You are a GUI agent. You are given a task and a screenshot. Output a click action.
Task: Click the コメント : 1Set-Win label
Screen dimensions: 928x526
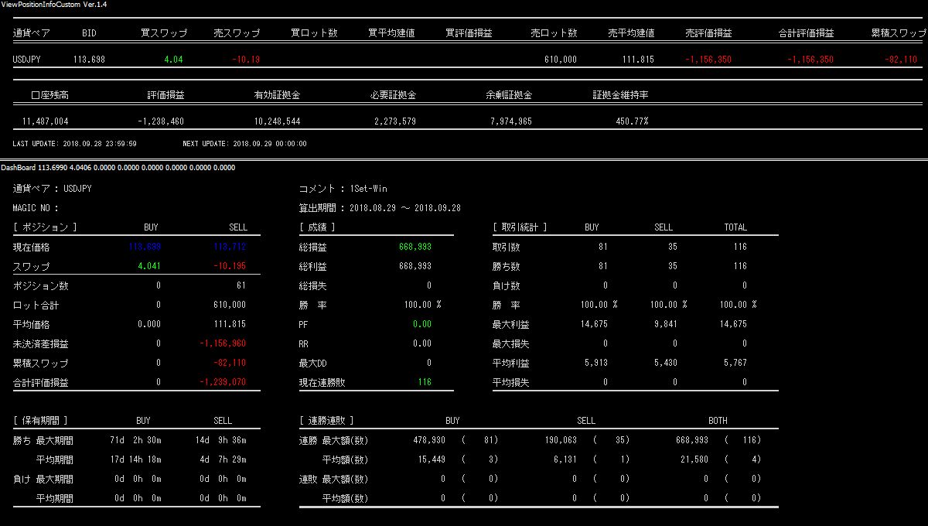click(343, 189)
